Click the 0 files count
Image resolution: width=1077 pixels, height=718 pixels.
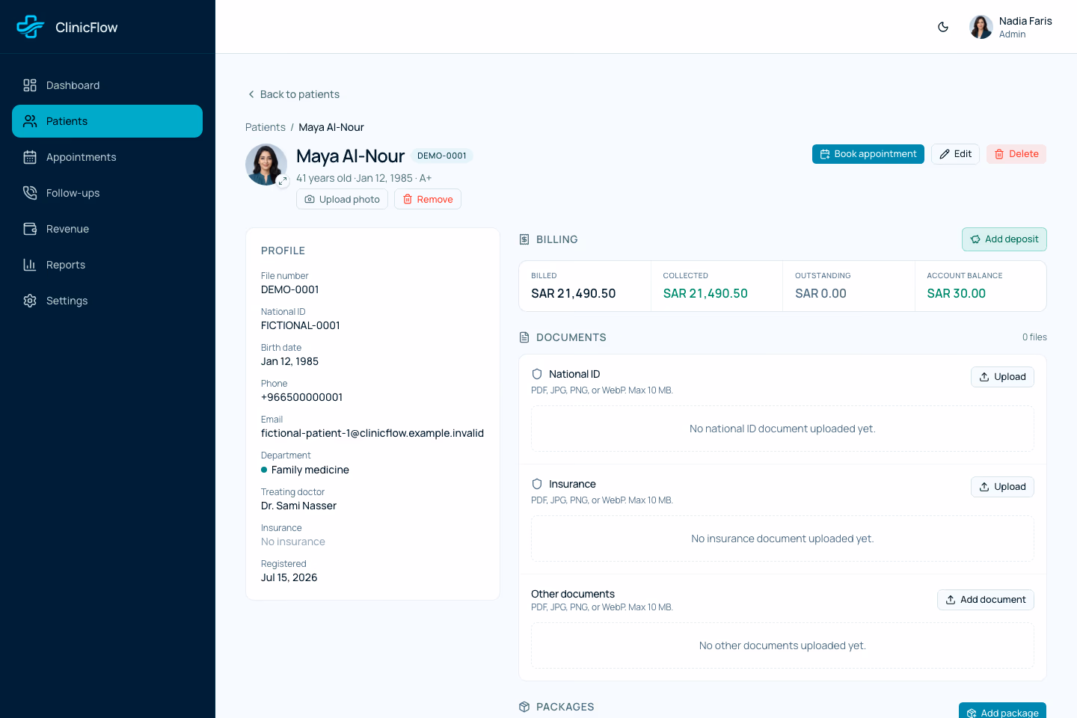coord(1034,337)
